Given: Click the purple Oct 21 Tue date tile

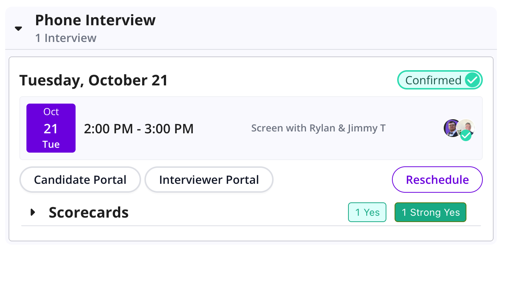Looking at the screenshot, I should click(x=51, y=128).
